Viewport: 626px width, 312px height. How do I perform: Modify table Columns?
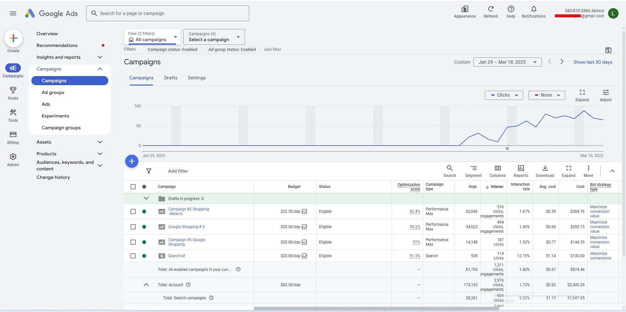click(x=497, y=171)
